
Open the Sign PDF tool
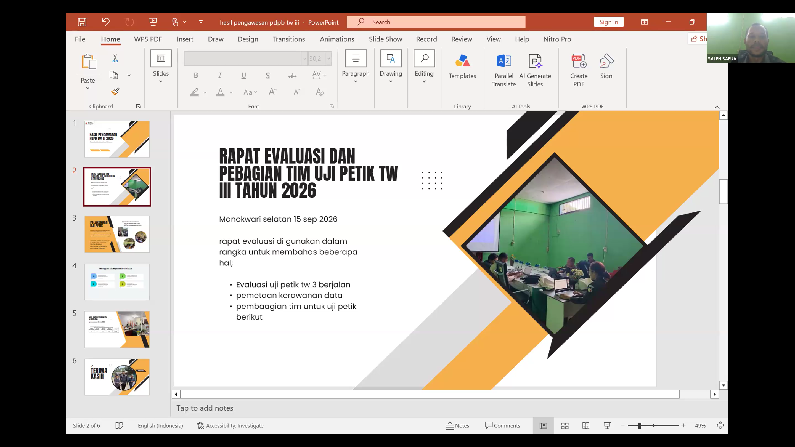(x=606, y=66)
